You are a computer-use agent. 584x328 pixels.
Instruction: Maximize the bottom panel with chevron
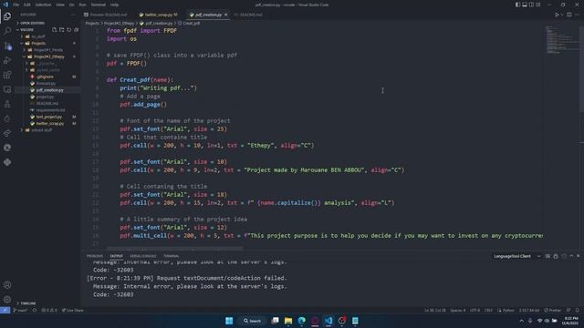point(571,256)
